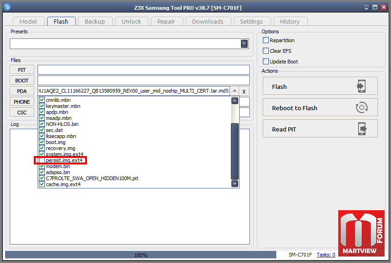Click the Reboot to Flash button
The width and height of the screenshot is (391, 263).
[320, 107]
